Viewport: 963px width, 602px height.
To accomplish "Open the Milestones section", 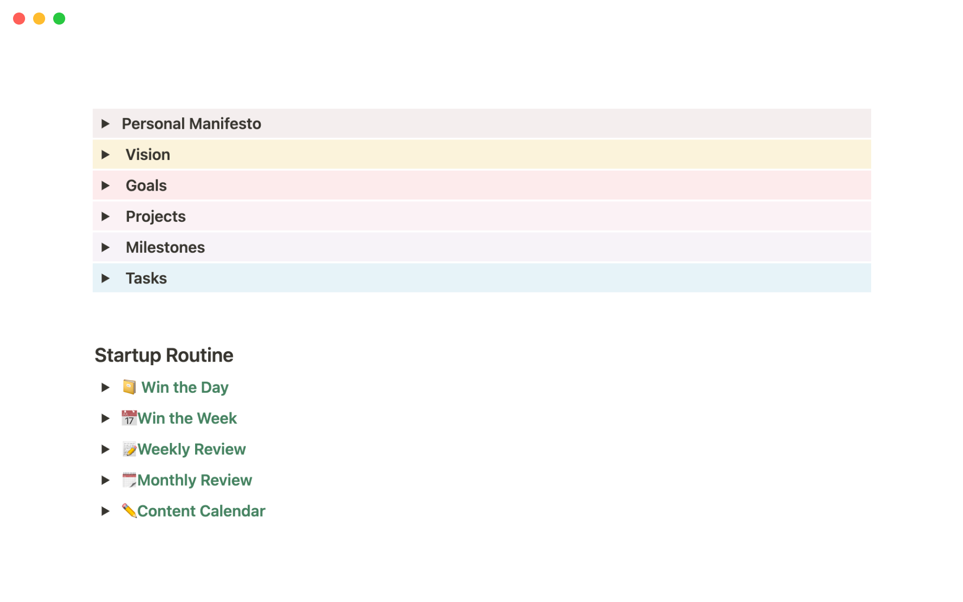I will click(106, 247).
